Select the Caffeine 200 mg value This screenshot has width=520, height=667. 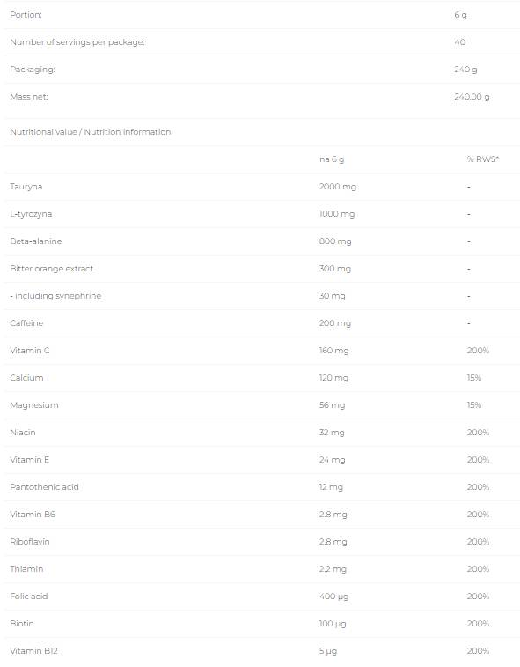334,323
